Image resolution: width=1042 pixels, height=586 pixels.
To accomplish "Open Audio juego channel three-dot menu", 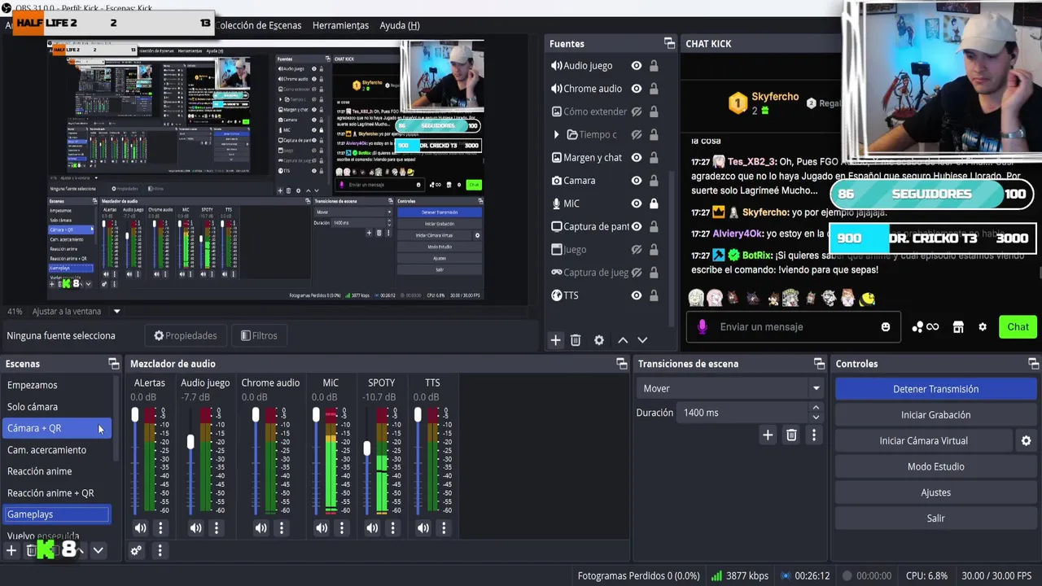I will [216, 528].
